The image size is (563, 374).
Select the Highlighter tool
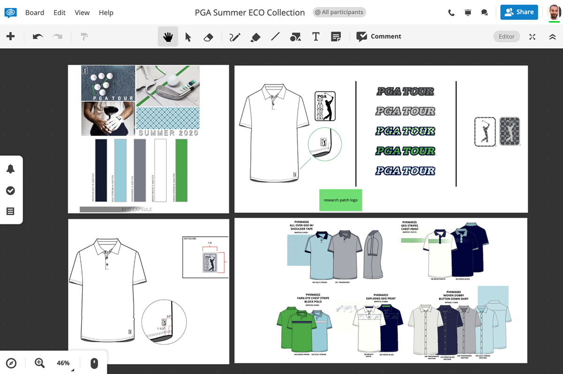[x=255, y=37]
